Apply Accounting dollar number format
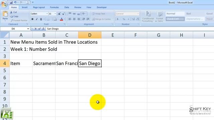The height and width of the screenshot is (120, 214). 117,19
